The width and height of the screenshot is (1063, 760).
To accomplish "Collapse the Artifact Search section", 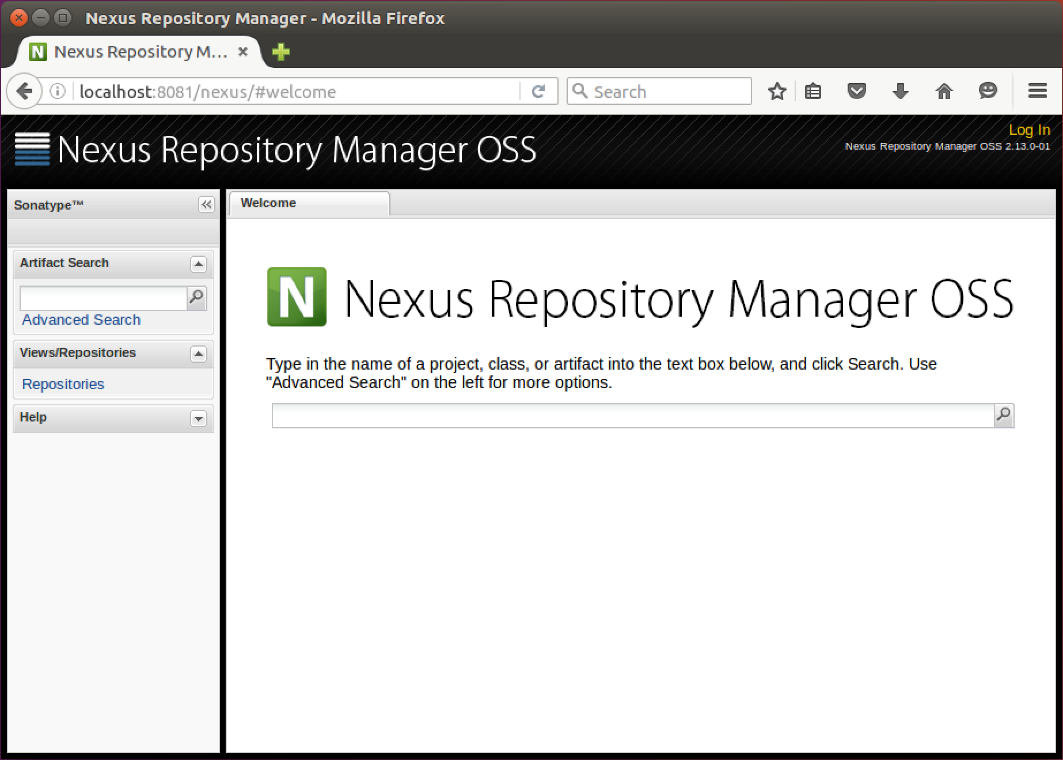I will (198, 264).
